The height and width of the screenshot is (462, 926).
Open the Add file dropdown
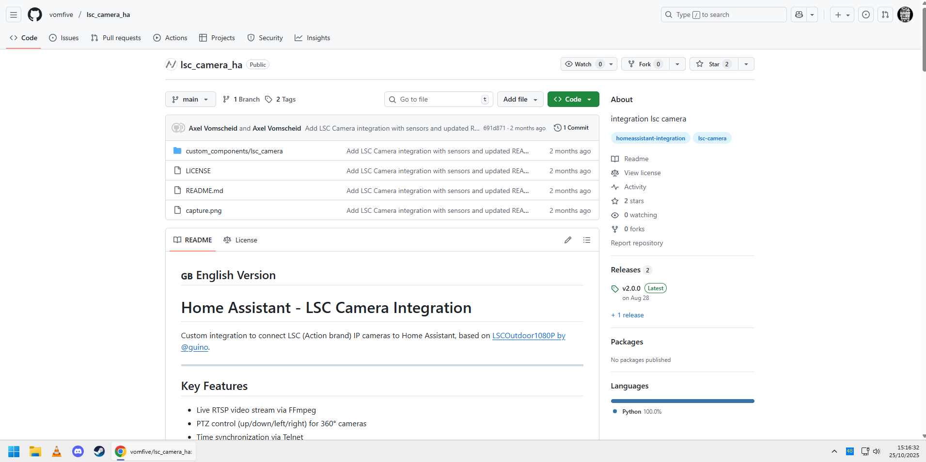click(x=520, y=99)
